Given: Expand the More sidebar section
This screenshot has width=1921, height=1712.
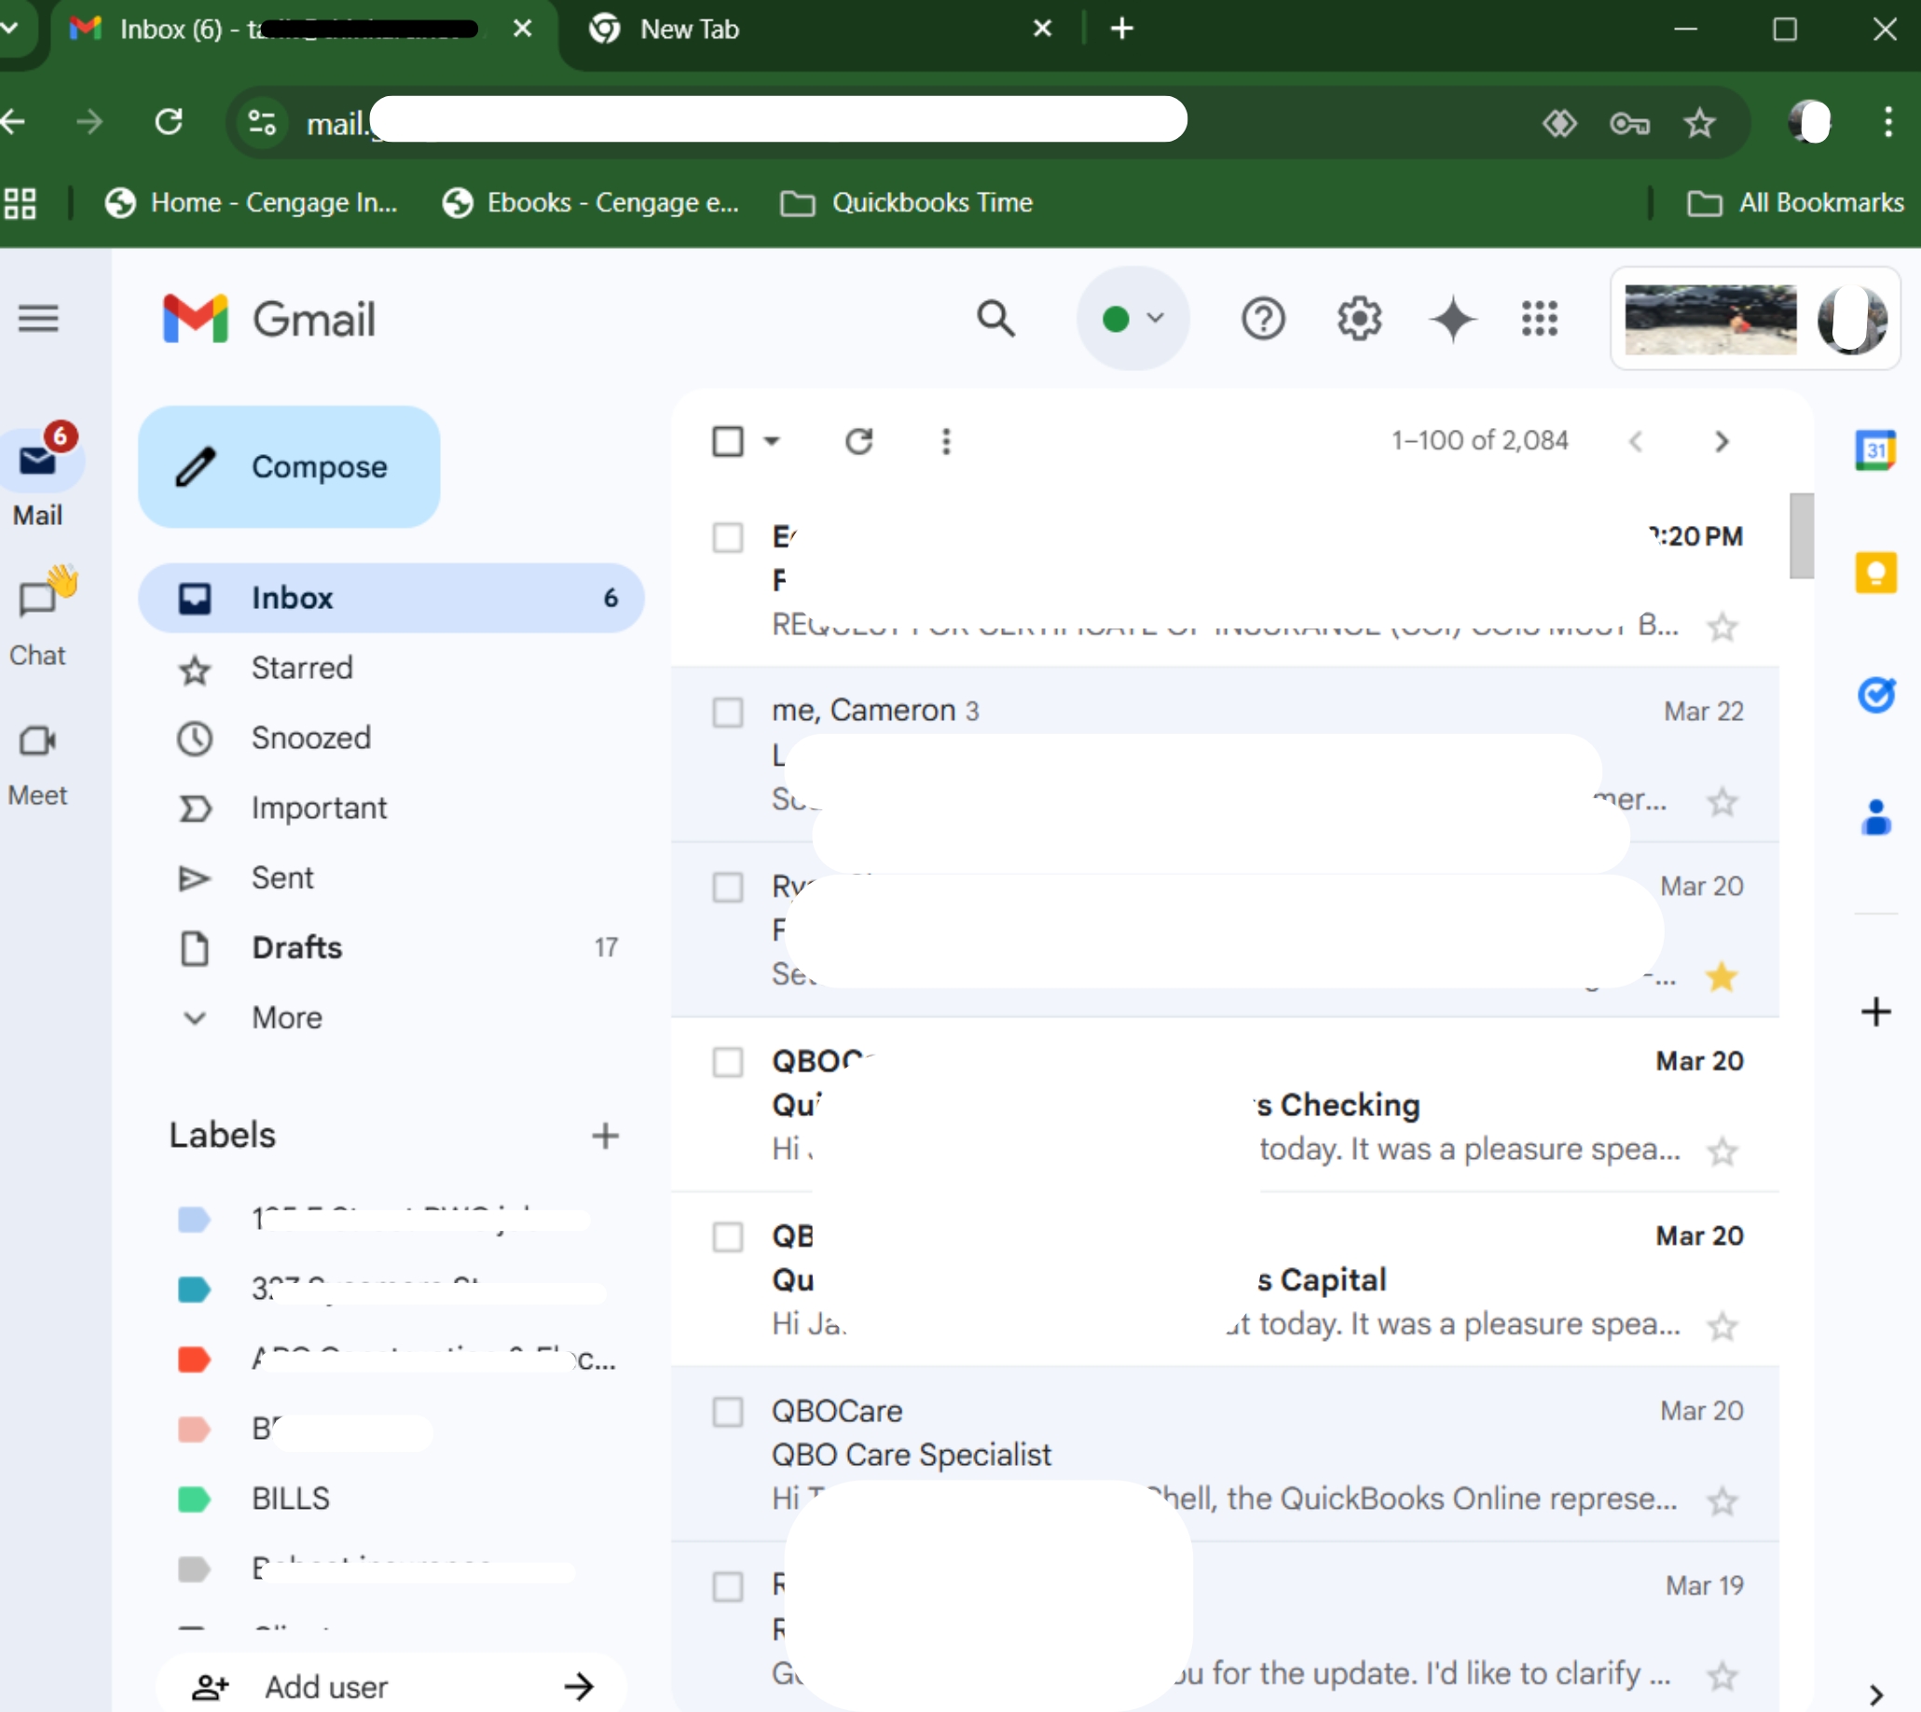Looking at the screenshot, I should point(287,1018).
